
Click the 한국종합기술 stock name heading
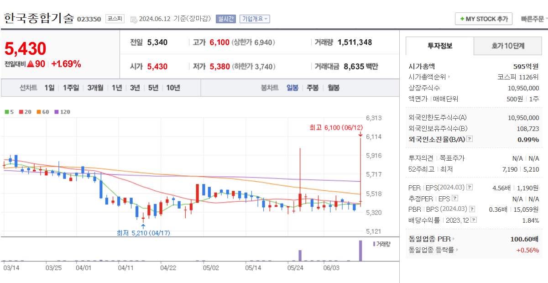(39, 19)
